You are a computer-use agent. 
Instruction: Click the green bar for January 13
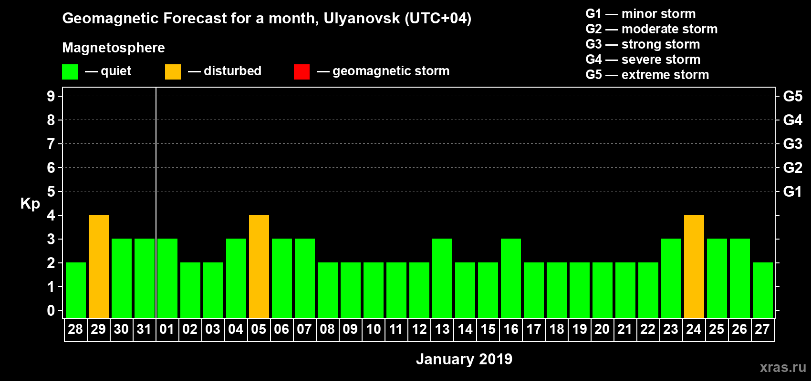[x=442, y=278]
